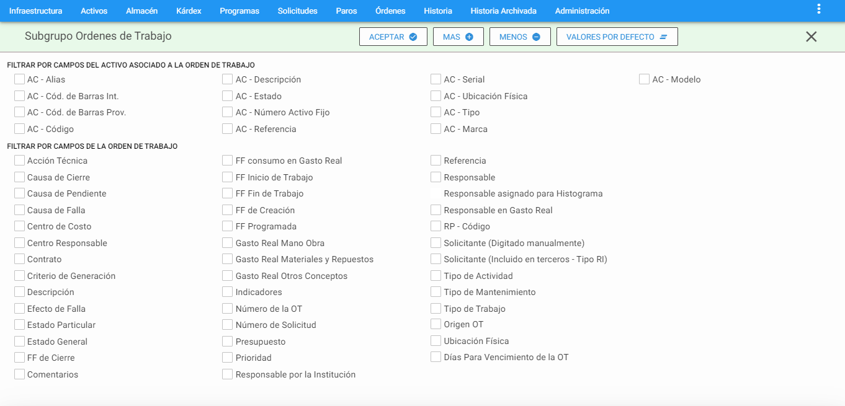Check Días Para Vencimiento de la OT
Image resolution: width=845 pixels, height=406 pixels.
[x=436, y=357]
